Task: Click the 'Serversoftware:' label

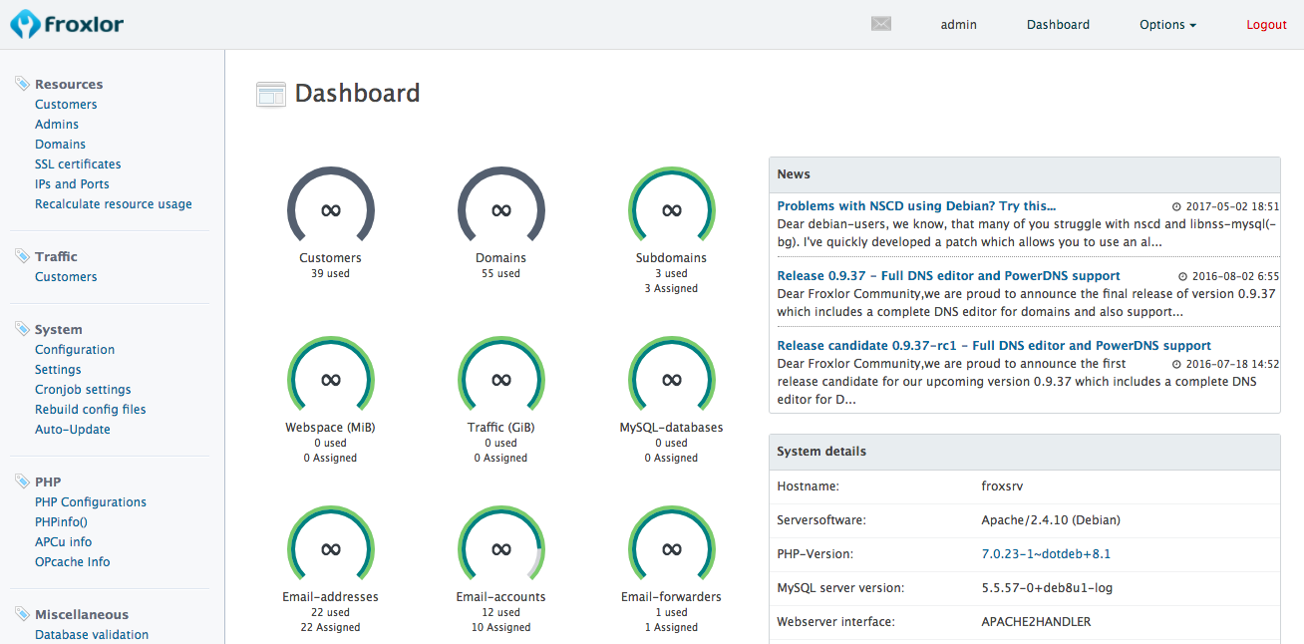Action: pos(821,520)
